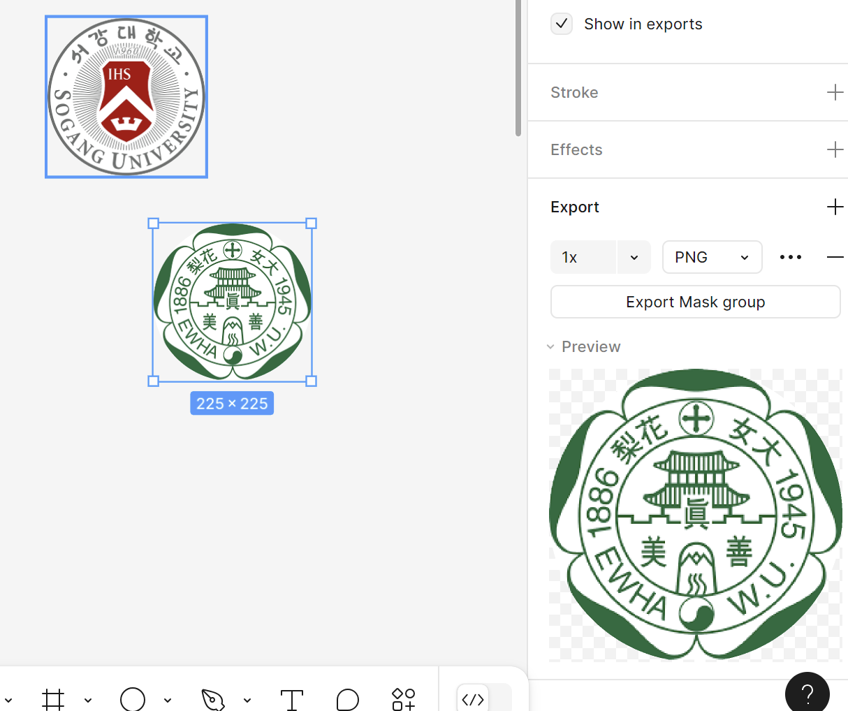Click the bottom-left resize handle of selection

click(154, 381)
